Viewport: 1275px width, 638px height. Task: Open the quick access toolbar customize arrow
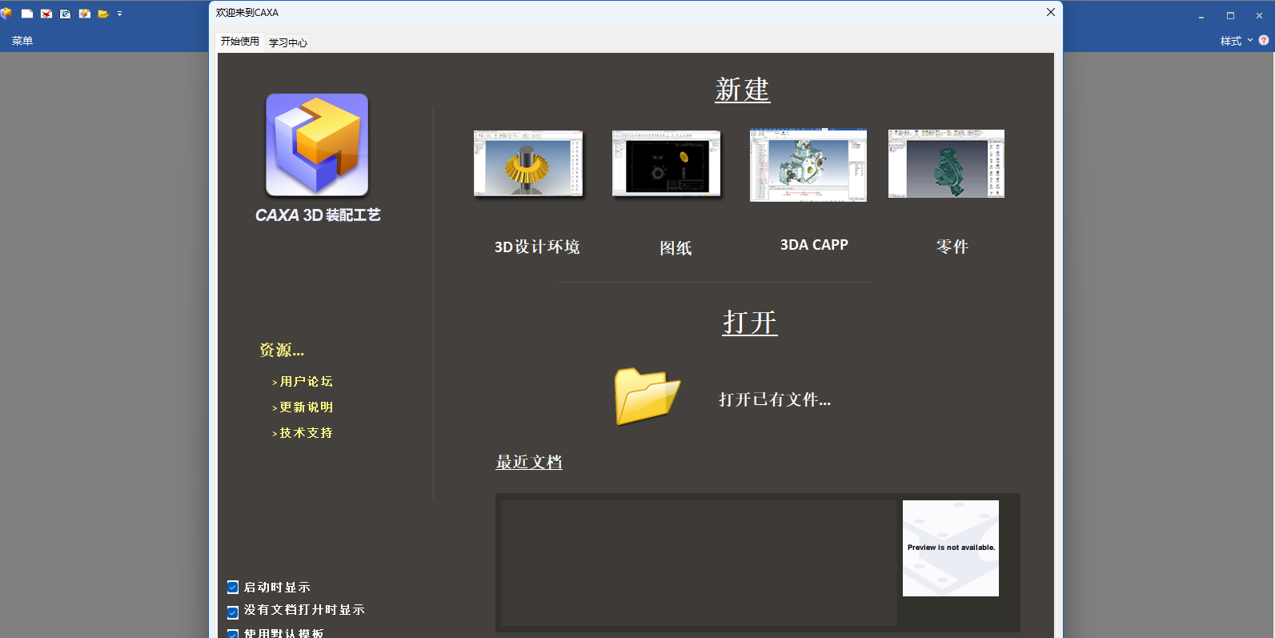pyautogui.click(x=120, y=14)
